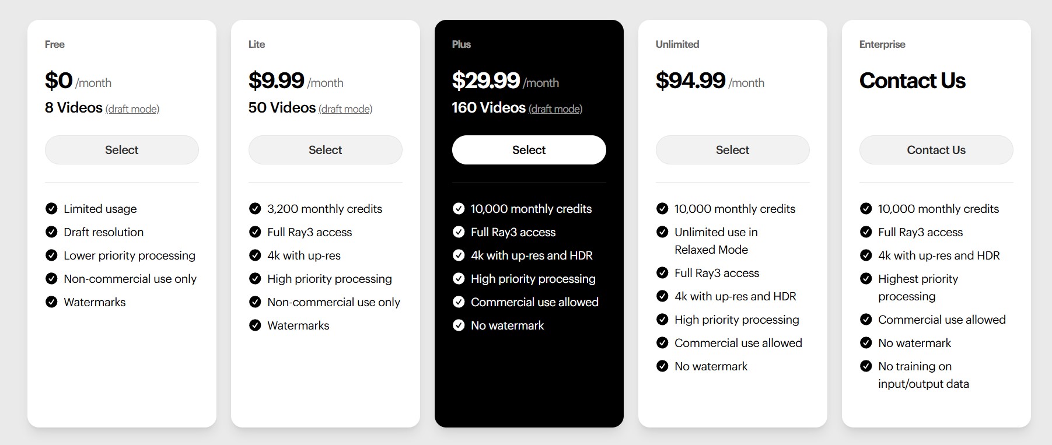
Task: Open draft mode link under 50 Videos
Action: [x=345, y=109]
